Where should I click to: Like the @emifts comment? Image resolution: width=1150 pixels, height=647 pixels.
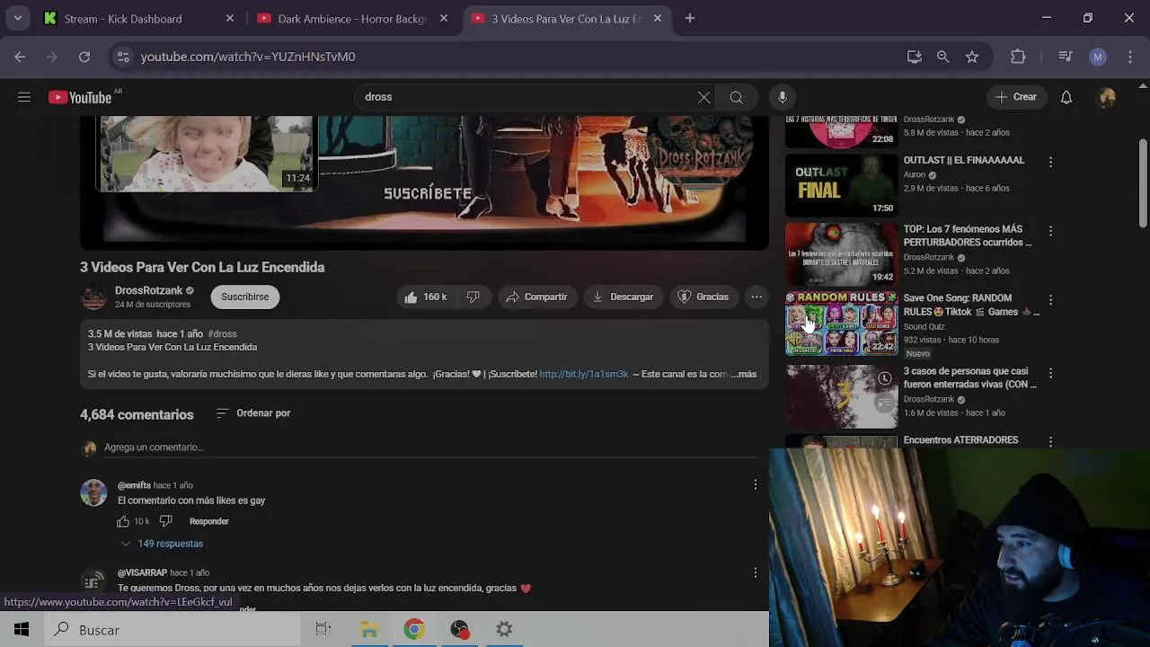[x=123, y=521]
